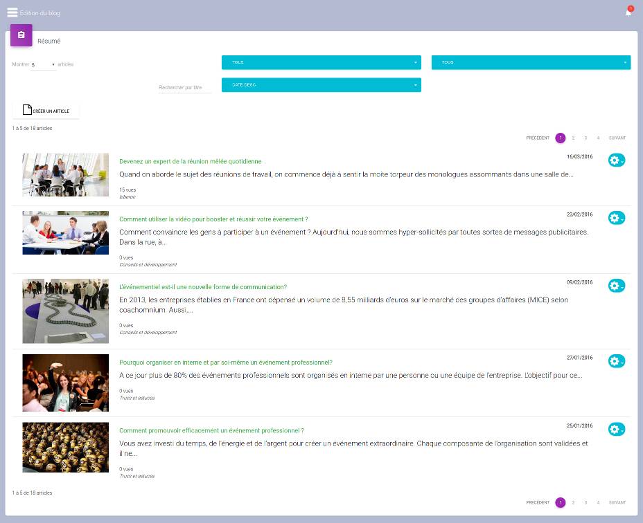Image resolution: width=643 pixels, height=523 pixels.
Task: Click Précédent in bottom pagination
Action: (x=538, y=502)
